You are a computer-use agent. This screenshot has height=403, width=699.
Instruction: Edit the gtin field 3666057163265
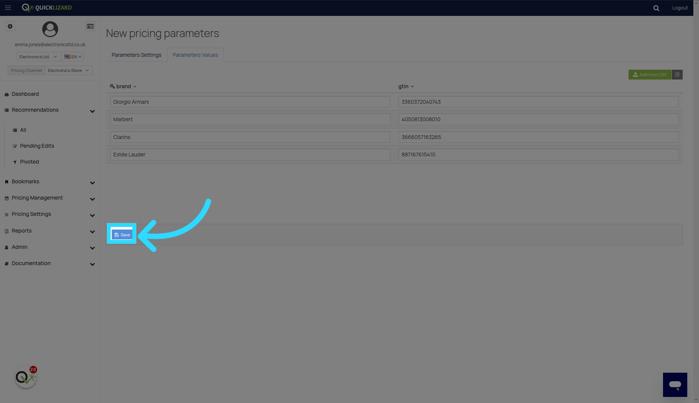point(538,137)
